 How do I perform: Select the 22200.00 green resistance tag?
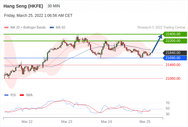click(x=175, y=41)
